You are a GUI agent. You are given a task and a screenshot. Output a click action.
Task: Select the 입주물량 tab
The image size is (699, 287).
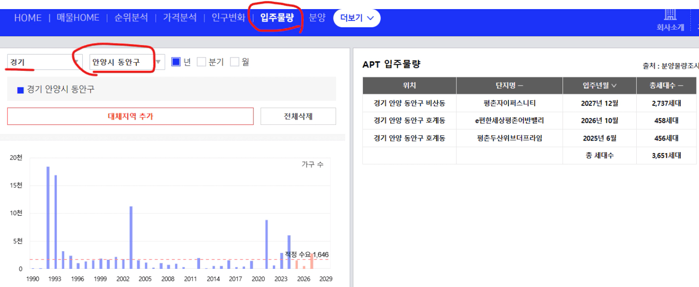coord(277,18)
